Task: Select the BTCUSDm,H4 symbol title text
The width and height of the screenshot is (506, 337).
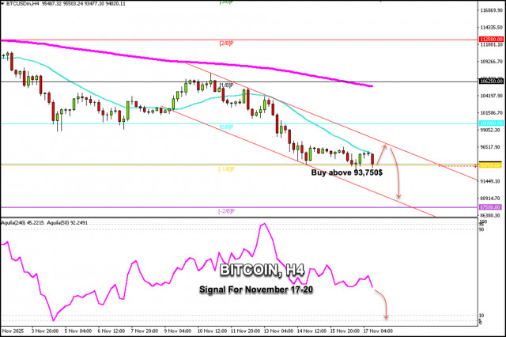Action: 21,3
